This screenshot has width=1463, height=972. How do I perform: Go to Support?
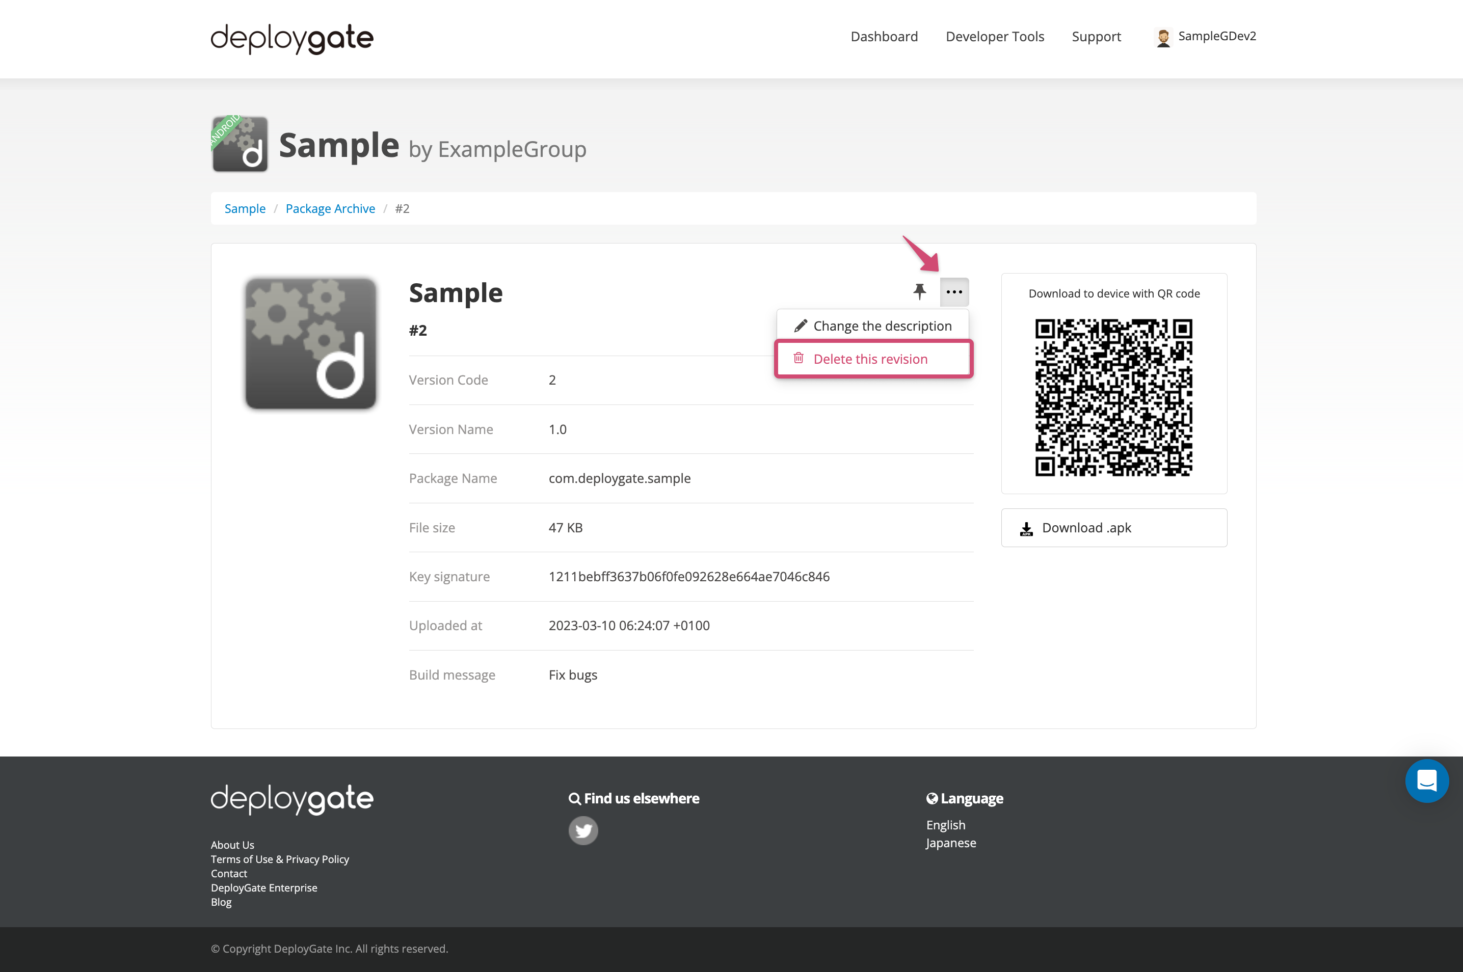(1096, 36)
